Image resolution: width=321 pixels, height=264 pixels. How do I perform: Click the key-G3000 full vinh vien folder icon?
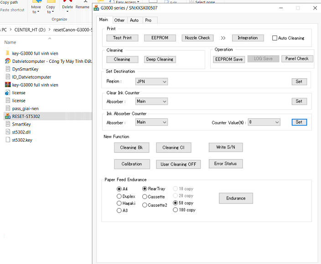pyautogui.click(x=8, y=53)
